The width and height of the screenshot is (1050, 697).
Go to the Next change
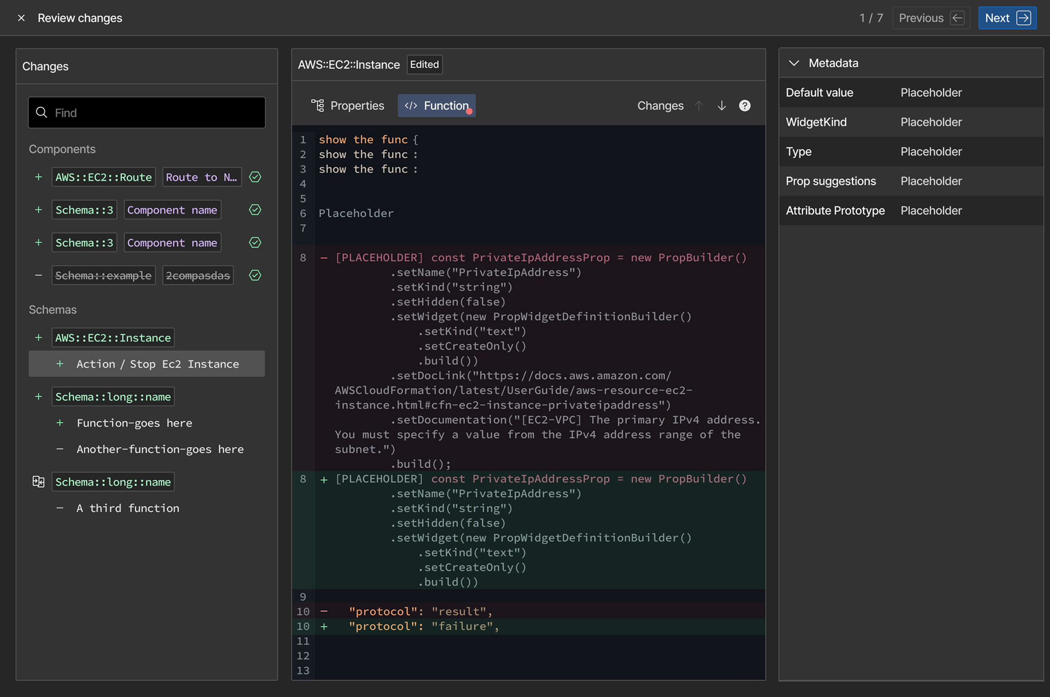[1007, 18]
